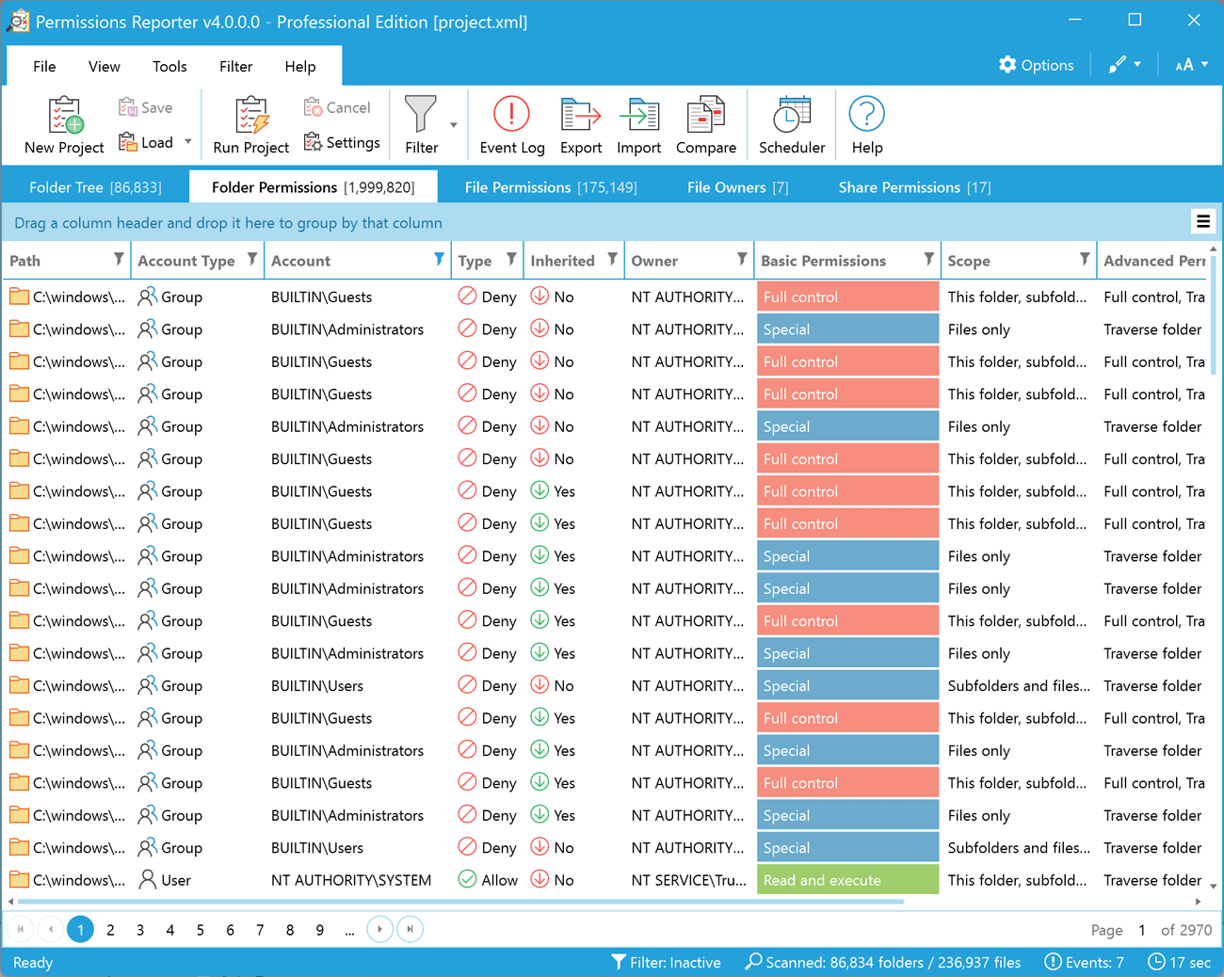Go to page 2 of results

[110, 929]
